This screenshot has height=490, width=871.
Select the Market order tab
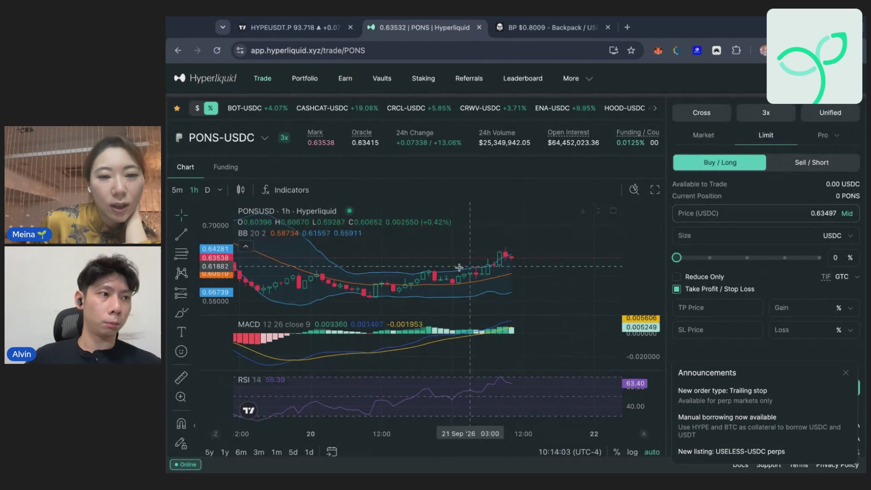click(x=703, y=135)
